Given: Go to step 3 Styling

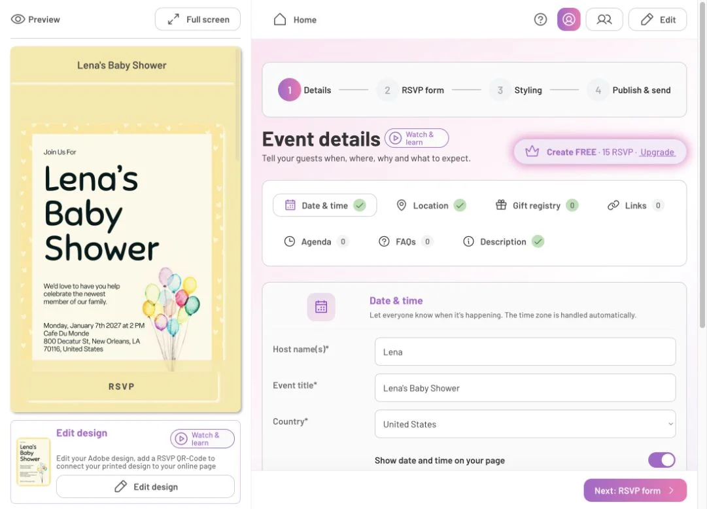Looking at the screenshot, I should click(516, 90).
